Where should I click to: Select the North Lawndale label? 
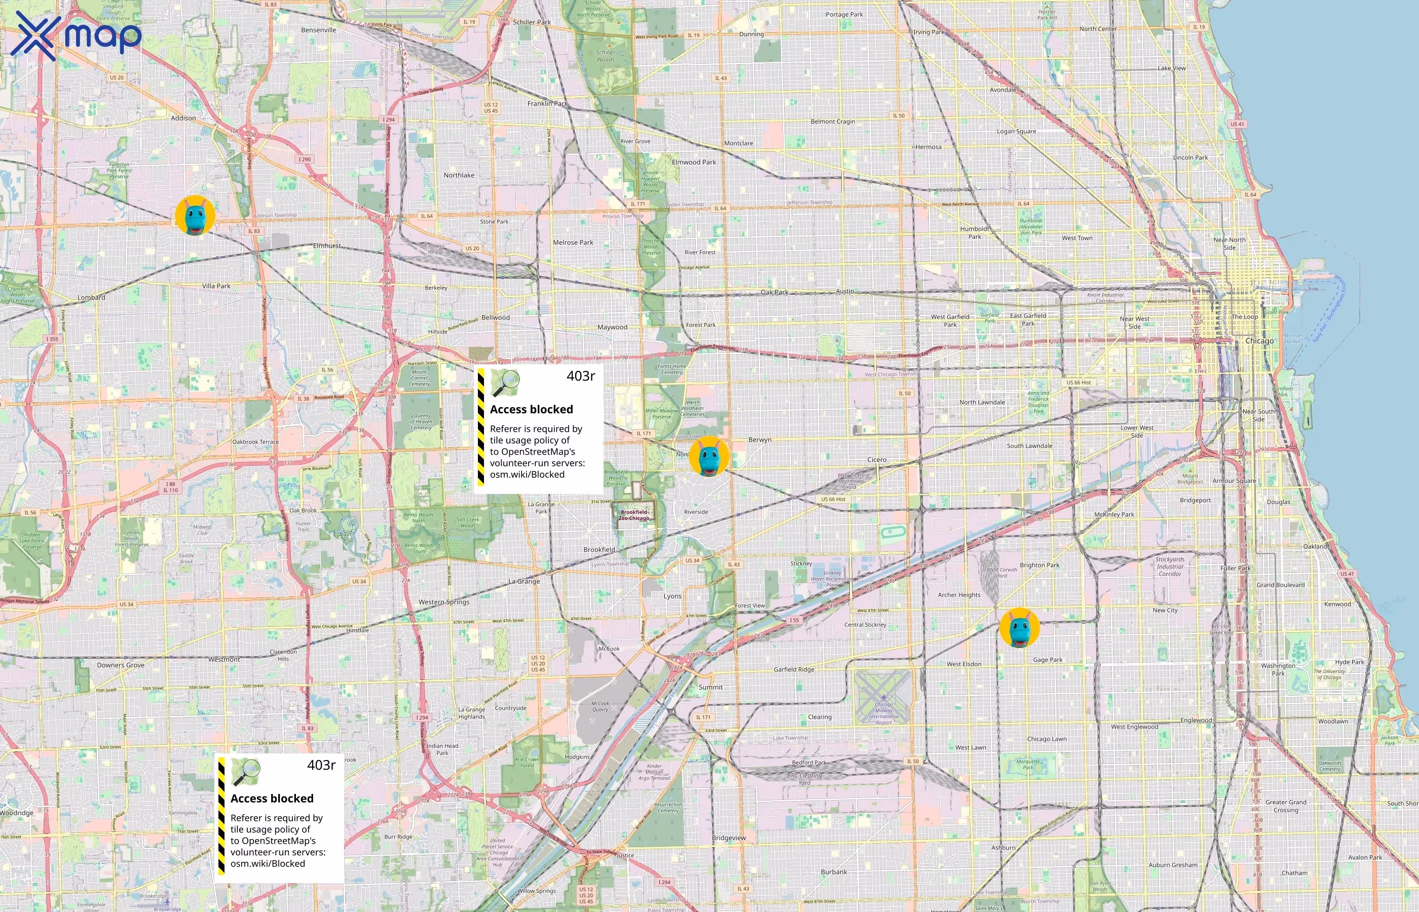click(982, 402)
